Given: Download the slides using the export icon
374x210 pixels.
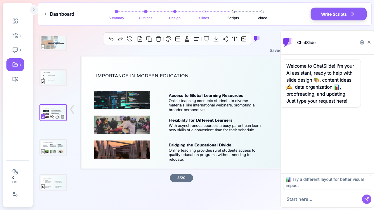Looking at the screenshot, I should tap(216, 39).
